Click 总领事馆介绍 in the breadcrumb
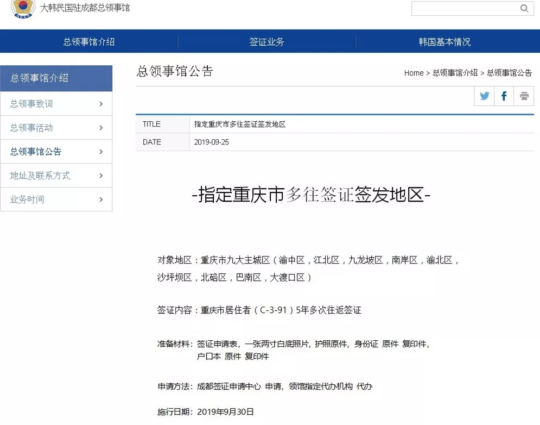Screen dimensions: 540x425 click(x=455, y=73)
